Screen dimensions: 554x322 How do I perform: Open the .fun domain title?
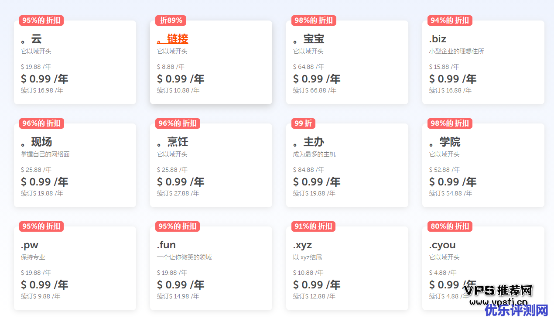click(166, 245)
